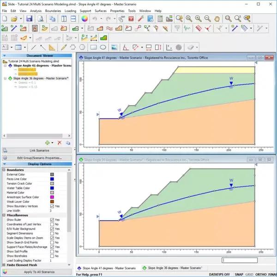The image size is (277, 277).
Task: Click the Zoom Out magnifier icon
Action: coord(207,18)
